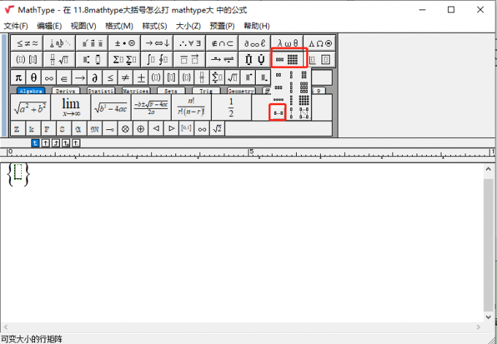
Task: Switch to the Statistics tab
Action: 101,91
